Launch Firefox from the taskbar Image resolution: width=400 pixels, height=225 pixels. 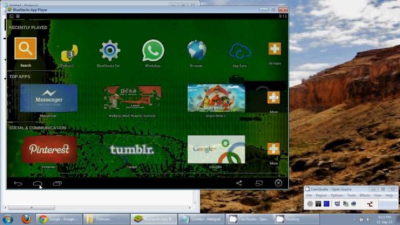tap(26, 219)
